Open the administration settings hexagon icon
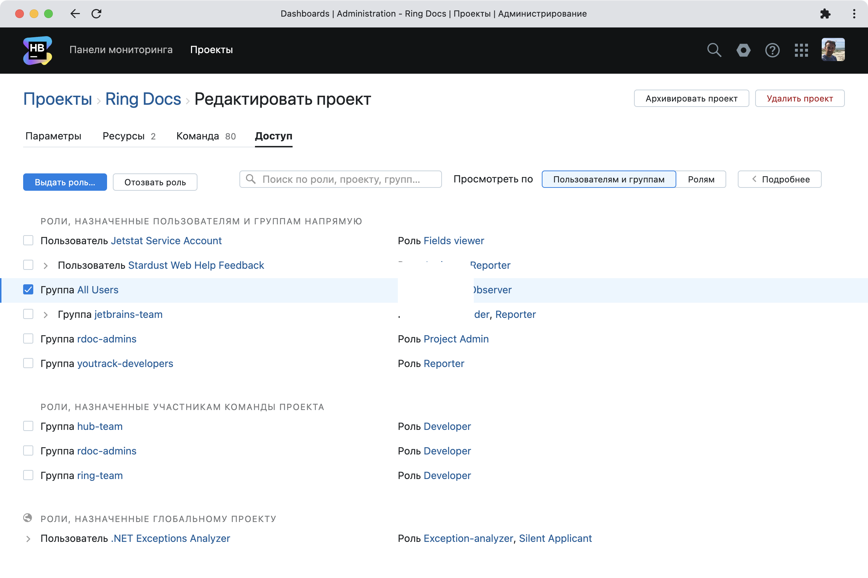The image size is (868, 578). coord(743,50)
